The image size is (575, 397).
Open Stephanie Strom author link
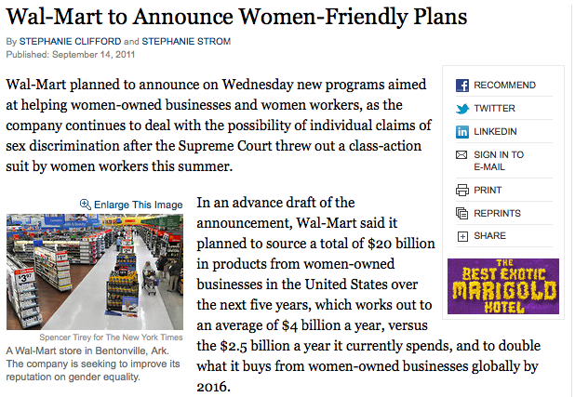186,42
